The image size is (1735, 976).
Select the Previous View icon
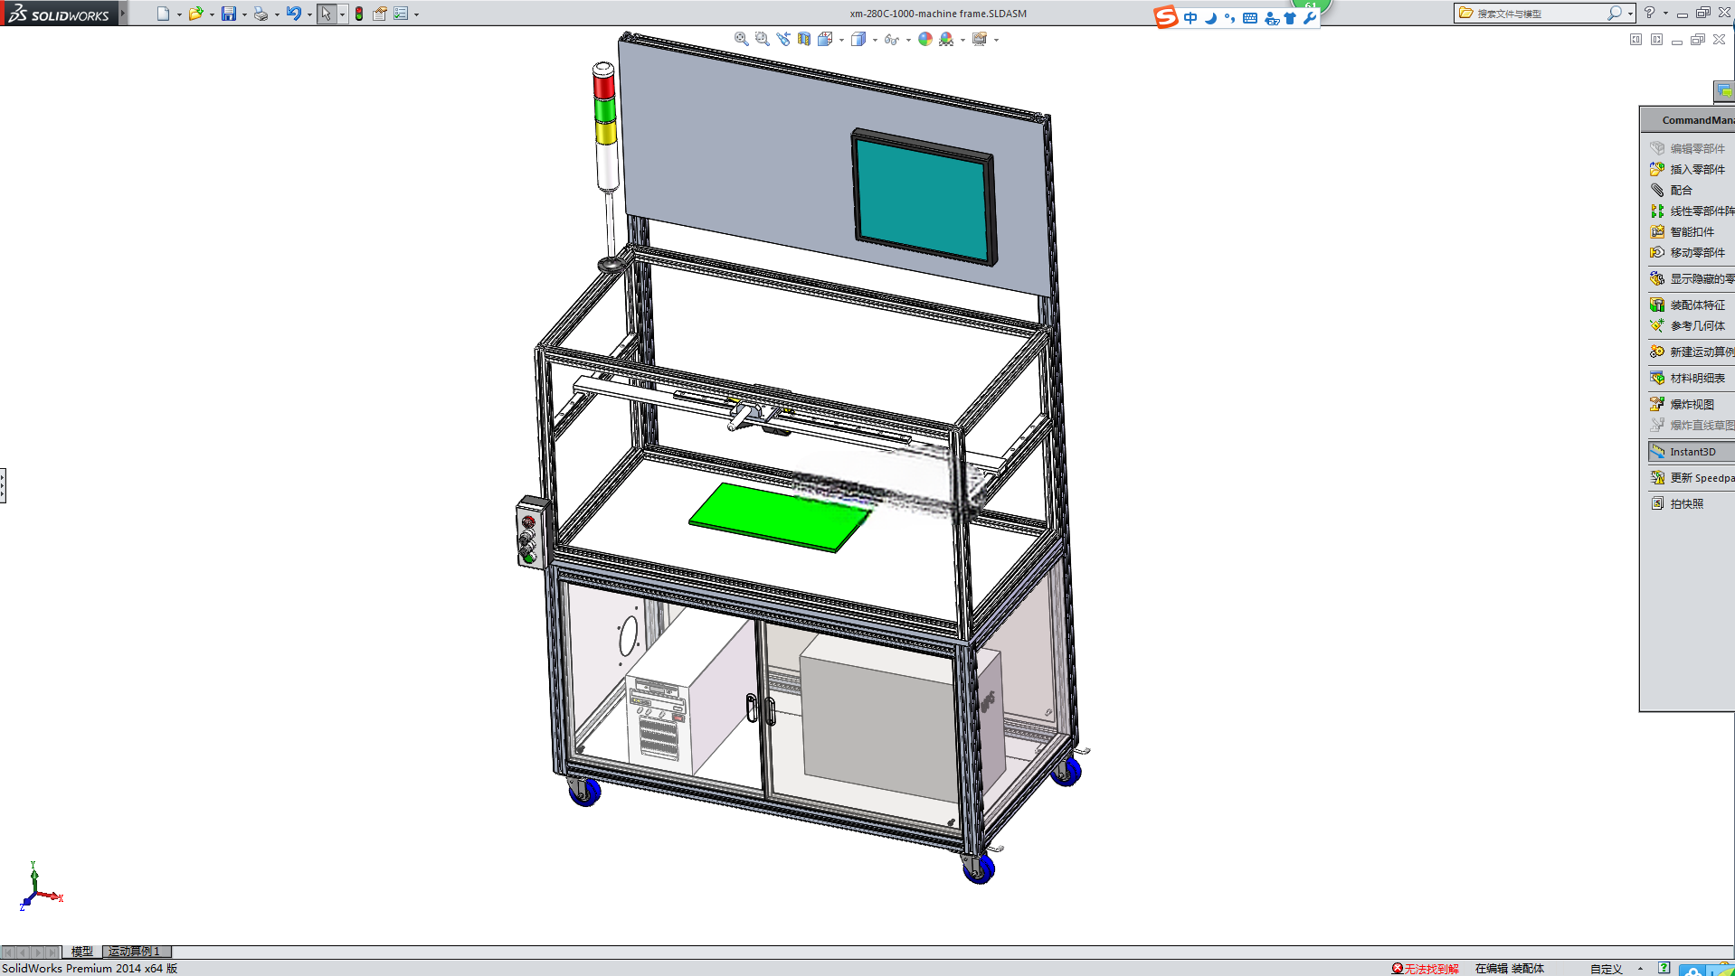(x=783, y=39)
